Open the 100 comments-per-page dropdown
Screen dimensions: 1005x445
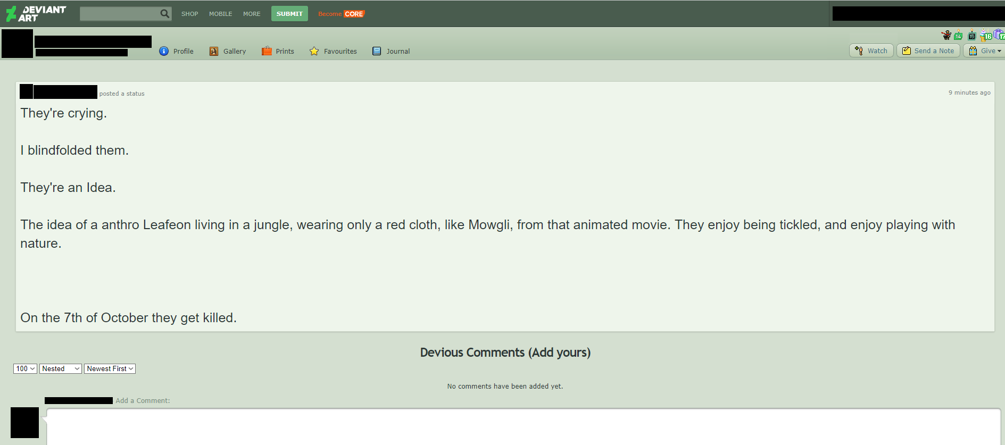point(25,368)
